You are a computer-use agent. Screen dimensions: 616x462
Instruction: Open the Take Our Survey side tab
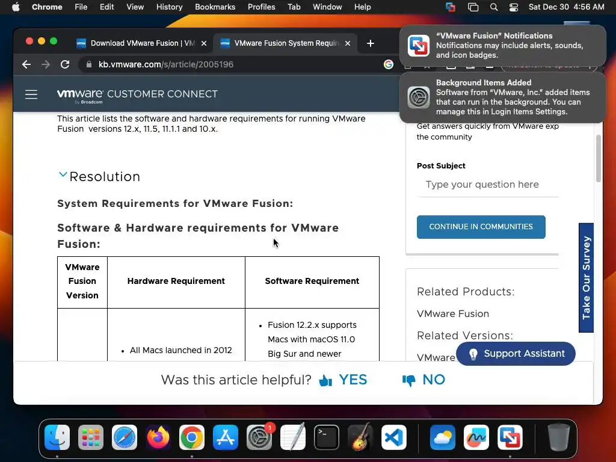point(586,277)
